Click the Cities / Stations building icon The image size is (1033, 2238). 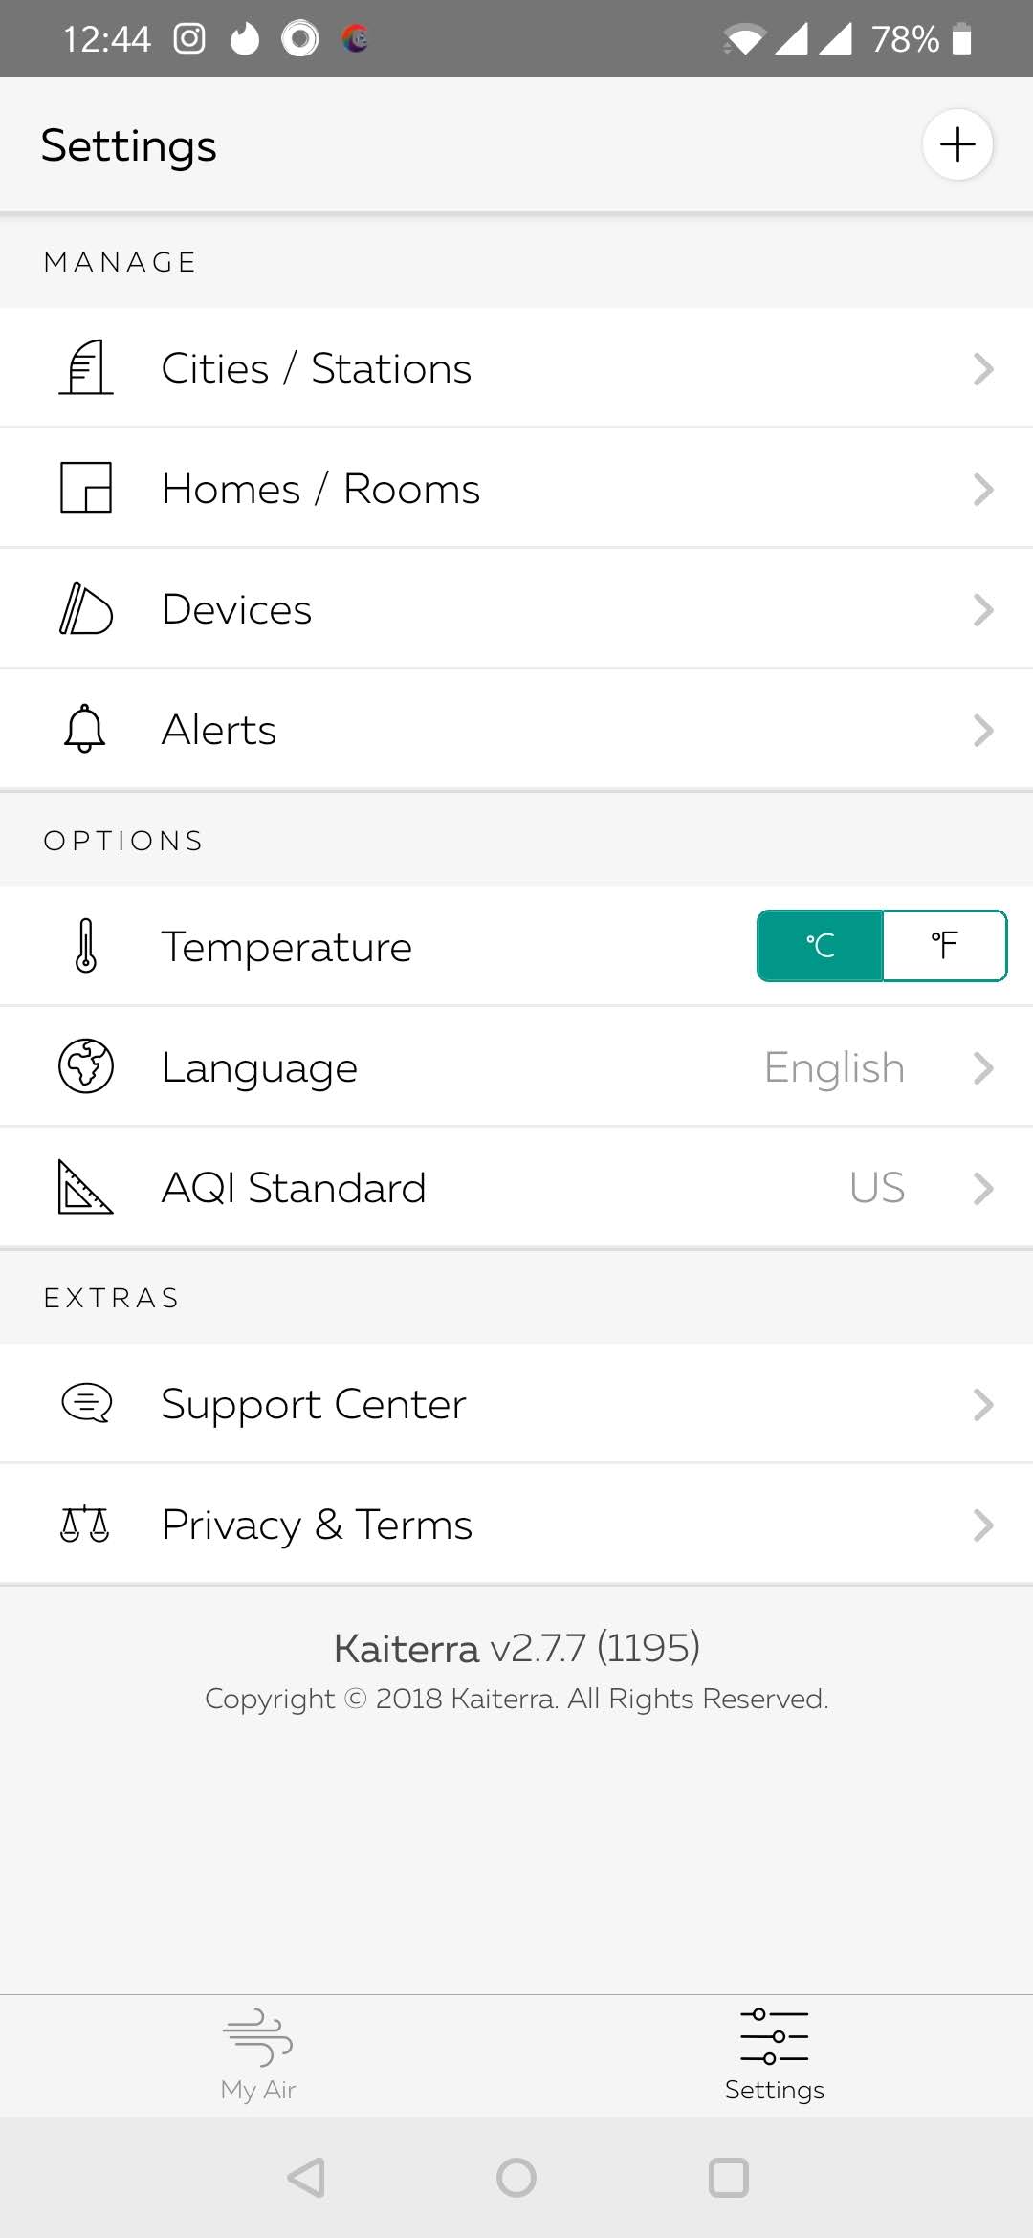(86, 368)
